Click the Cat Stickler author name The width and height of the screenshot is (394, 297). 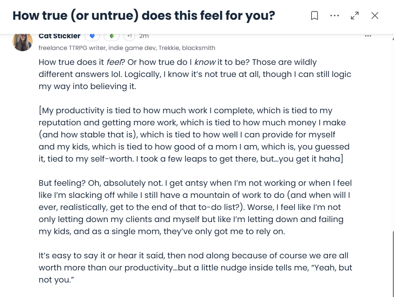pyautogui.click(x=60, y=36)
